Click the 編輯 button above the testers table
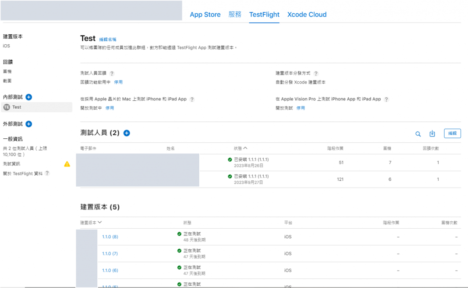 click(452, 133)
